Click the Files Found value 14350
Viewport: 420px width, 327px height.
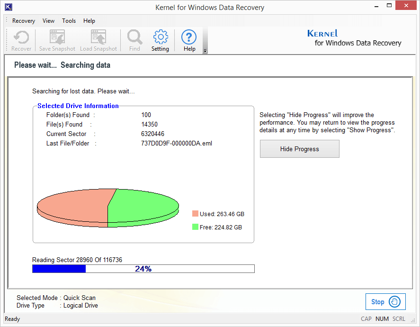click(x=150, y=124)
